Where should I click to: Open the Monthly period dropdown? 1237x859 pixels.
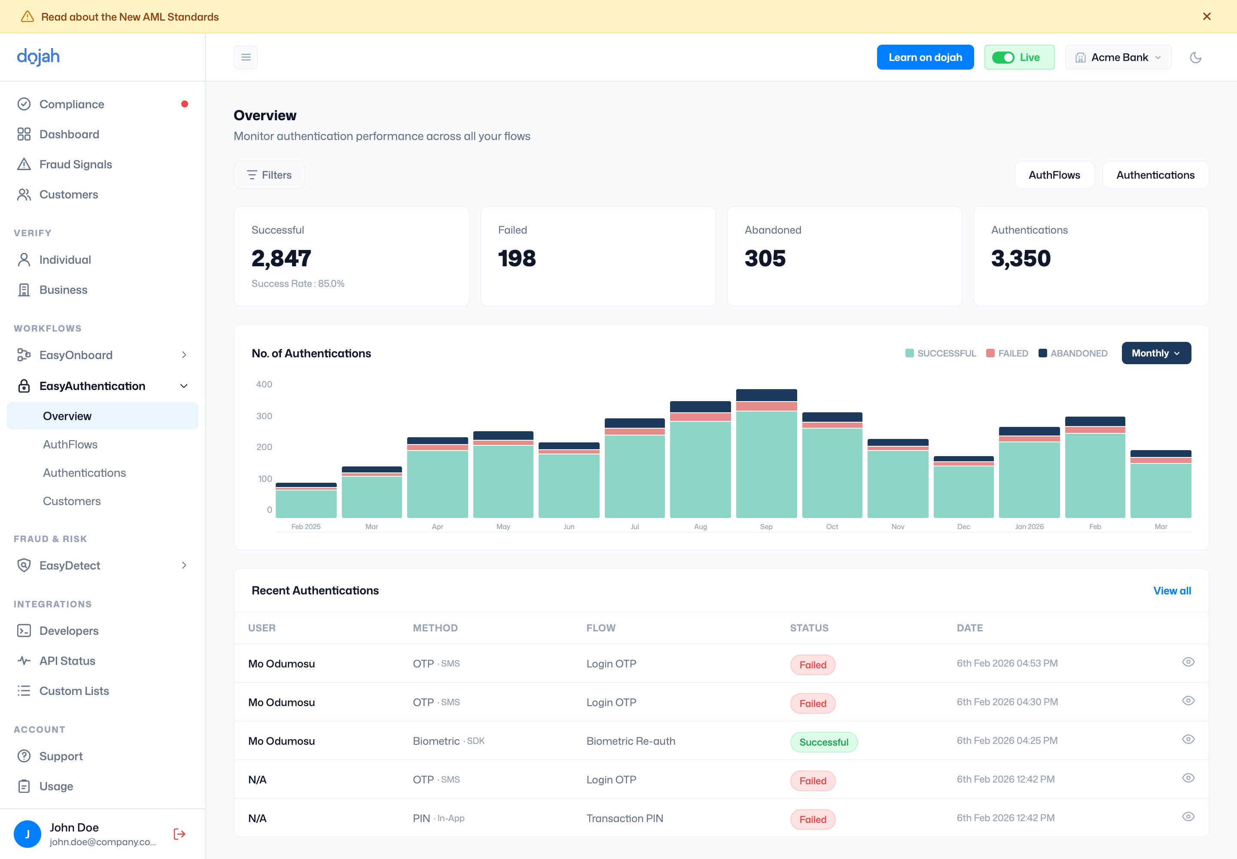(x=1156, y=353)
